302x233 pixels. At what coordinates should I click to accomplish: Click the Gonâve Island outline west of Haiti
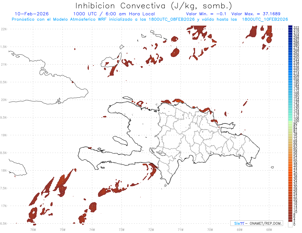pyautogui.click(x=120, y=141)
